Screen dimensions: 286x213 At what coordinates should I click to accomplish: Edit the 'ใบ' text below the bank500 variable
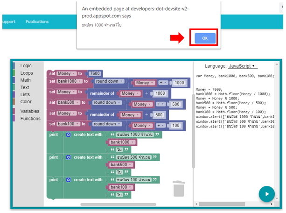[x=119, y=172]
